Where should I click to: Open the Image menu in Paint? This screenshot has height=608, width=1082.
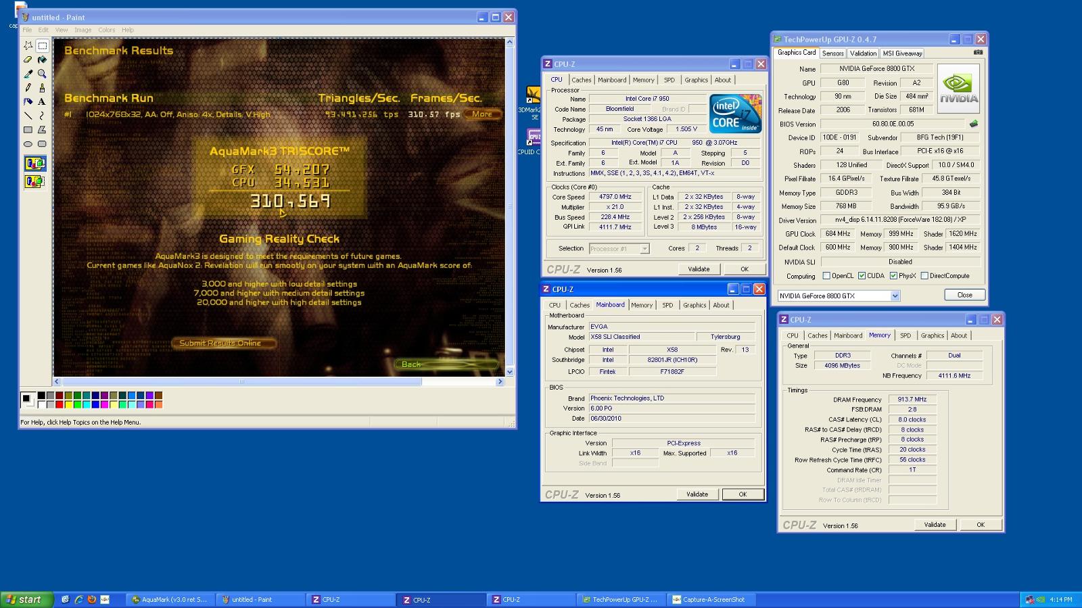[83, 30]
